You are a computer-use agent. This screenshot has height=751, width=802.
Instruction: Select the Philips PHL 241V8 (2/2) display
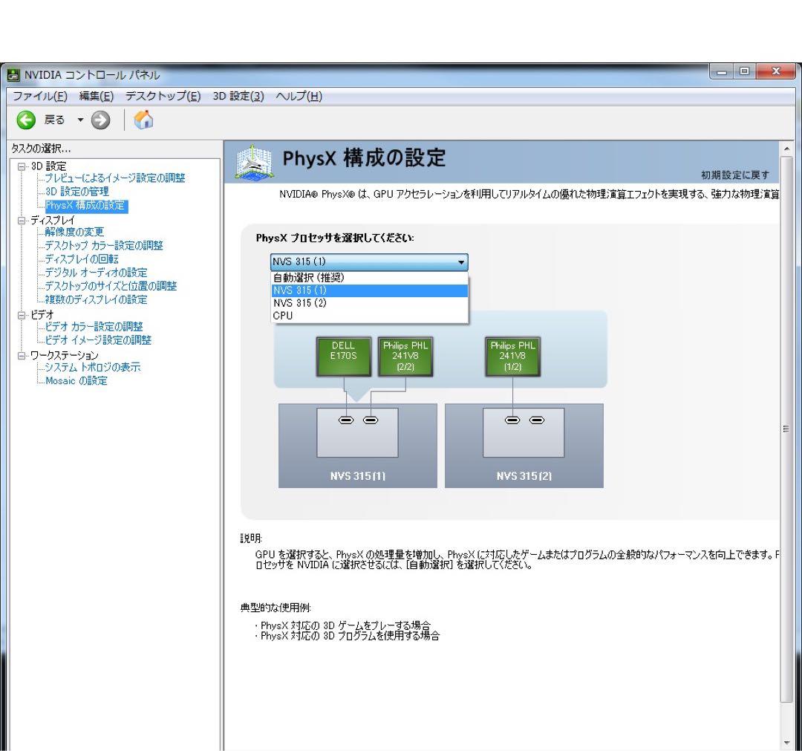tap(405, 356)
